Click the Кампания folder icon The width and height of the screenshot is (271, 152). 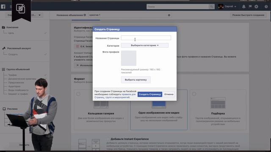pos(3,27)
